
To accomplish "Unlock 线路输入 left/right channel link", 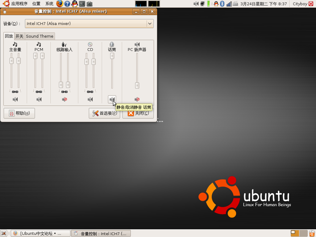I will tap(64, 92).
